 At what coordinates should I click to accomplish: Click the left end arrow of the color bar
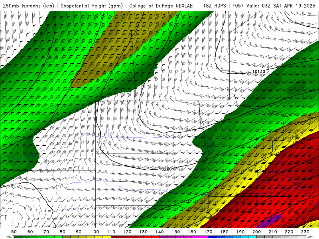pyautogui.click(x=10, y=237)
